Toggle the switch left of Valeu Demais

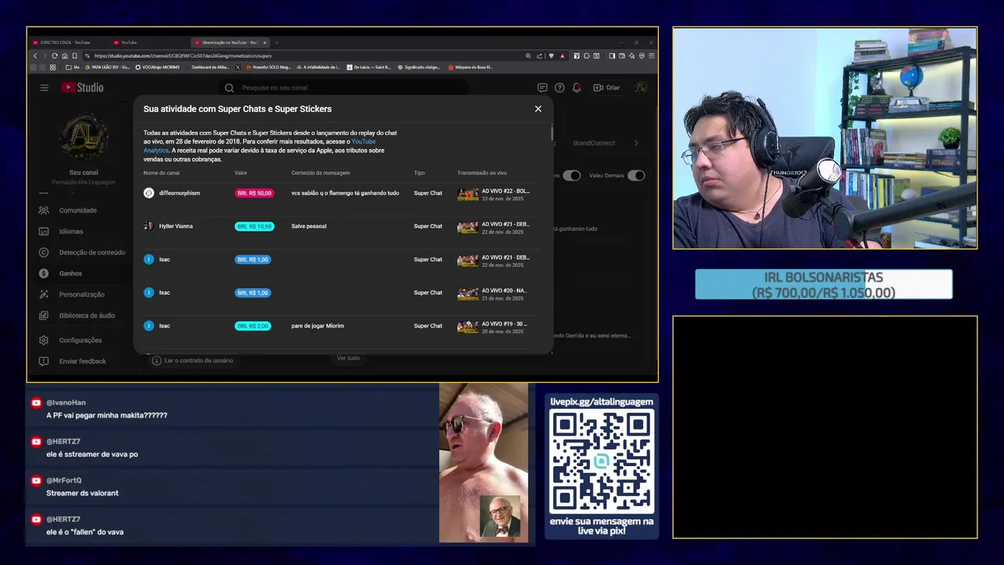coord(572,175)
